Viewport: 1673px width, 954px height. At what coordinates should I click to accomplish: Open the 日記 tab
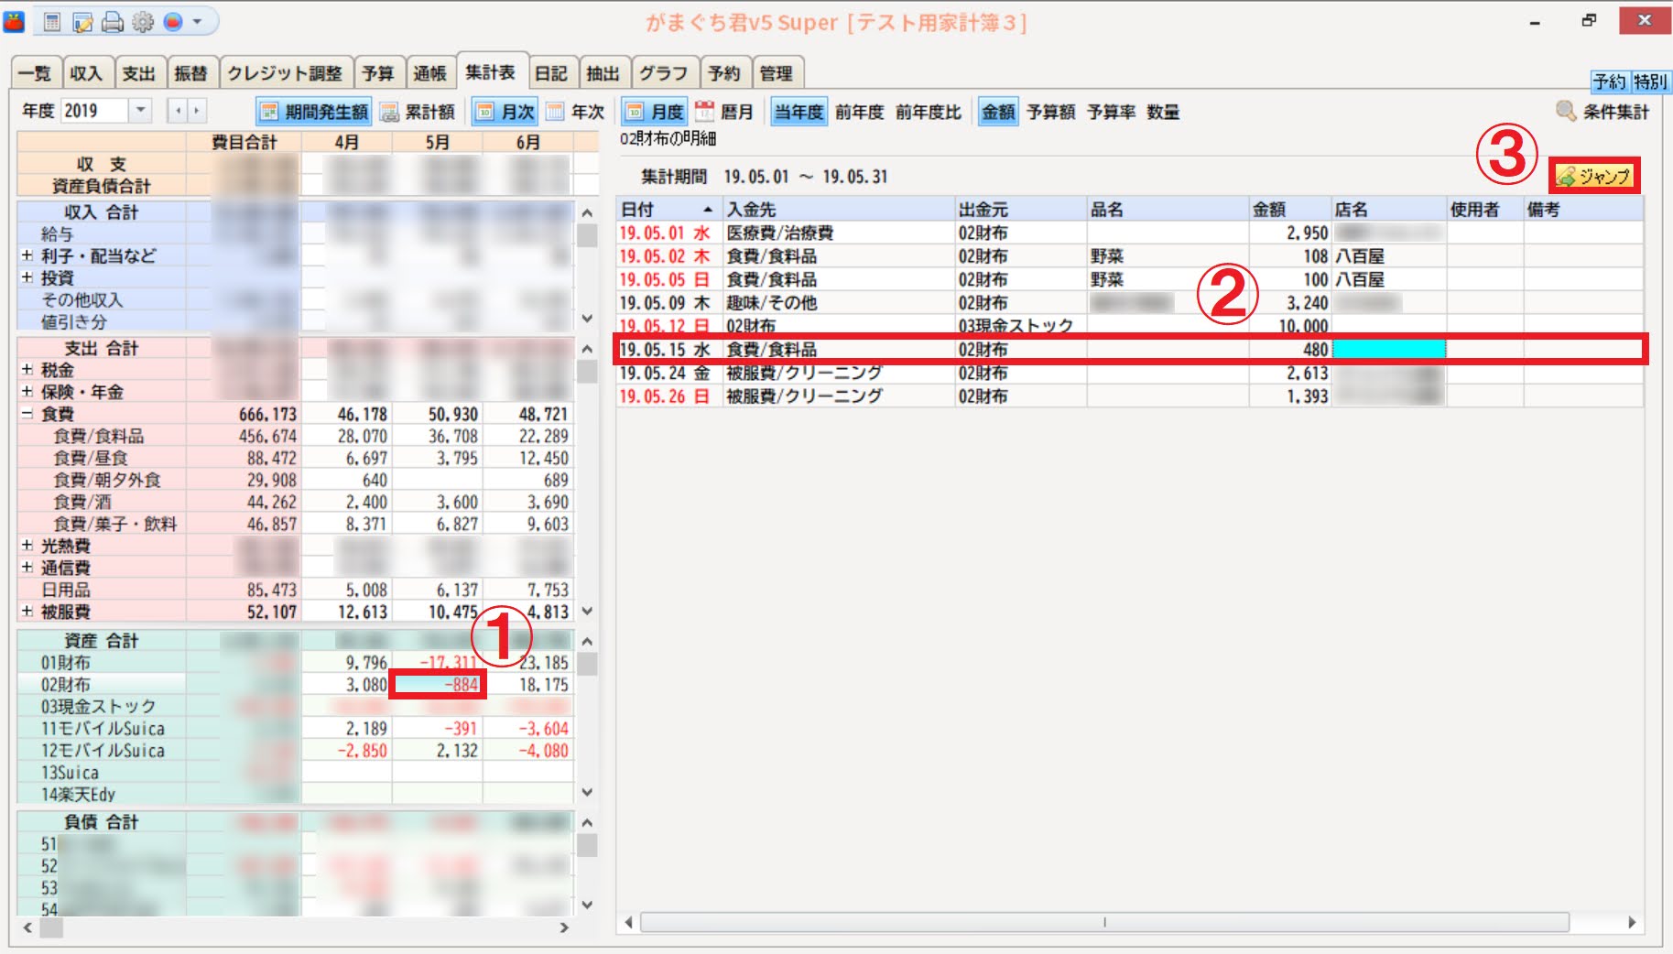click(551, 73)
